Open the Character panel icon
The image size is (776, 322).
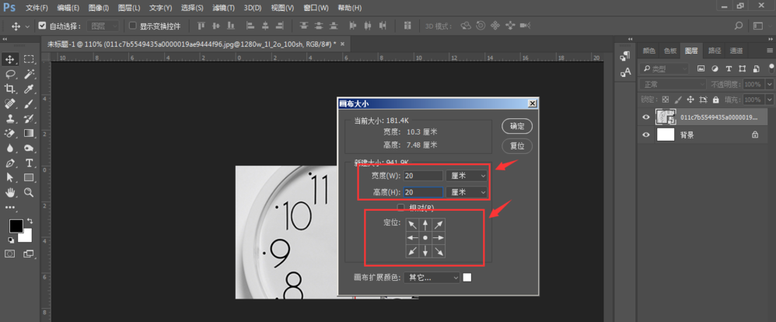pos(625,72)
